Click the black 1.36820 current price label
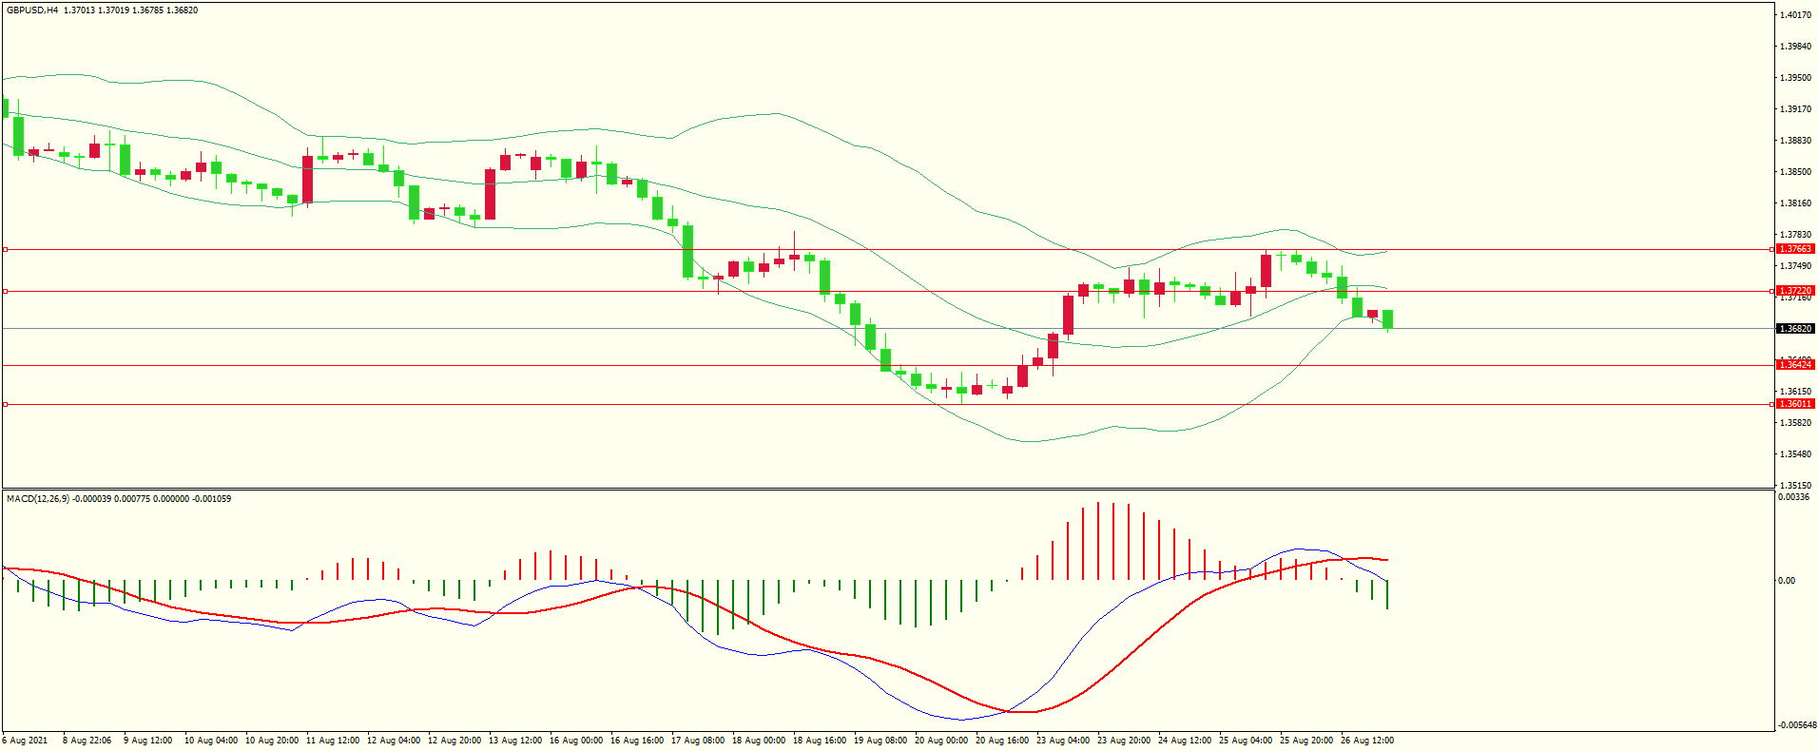The width and height of the screenshot is (1818, 751). [x=1795, y=329]
